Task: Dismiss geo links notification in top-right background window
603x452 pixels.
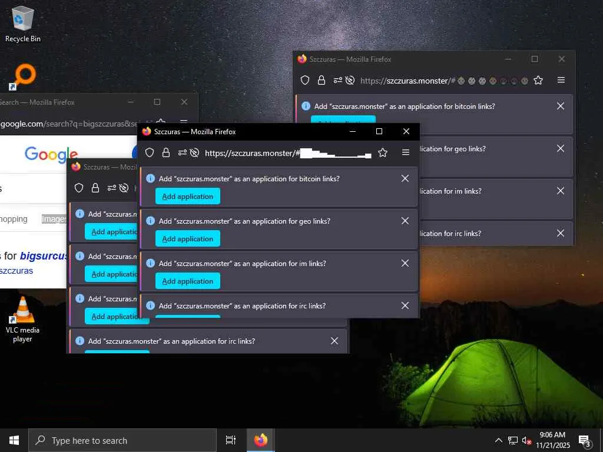Action: click(x=561, y=148)
